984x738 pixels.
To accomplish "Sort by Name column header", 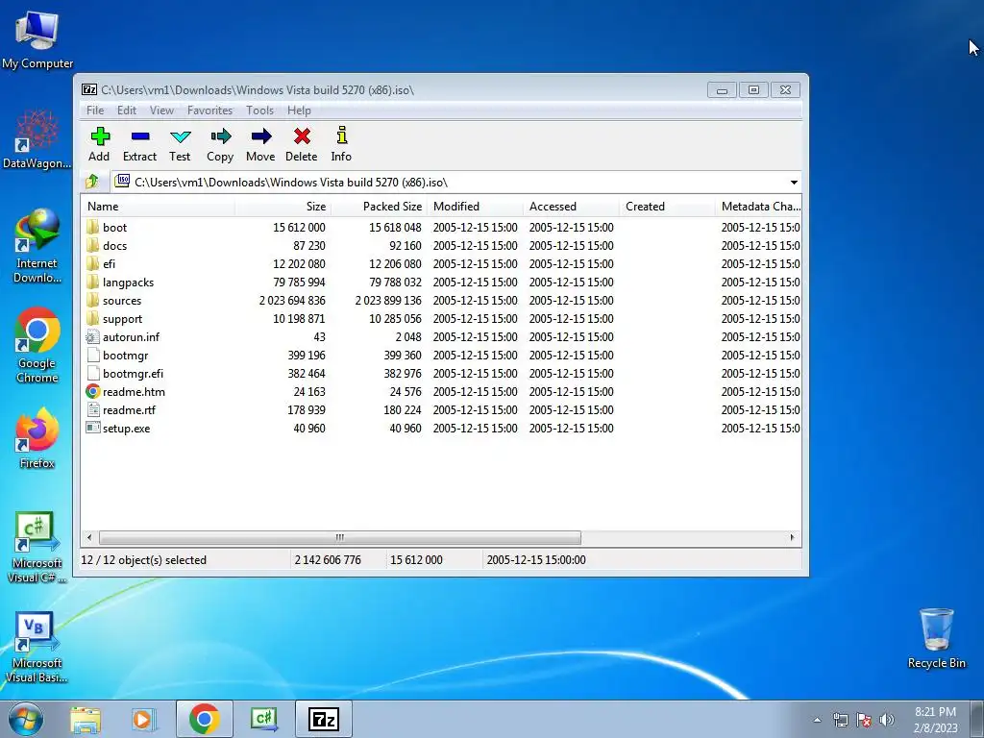I will [x=159, y=207].
